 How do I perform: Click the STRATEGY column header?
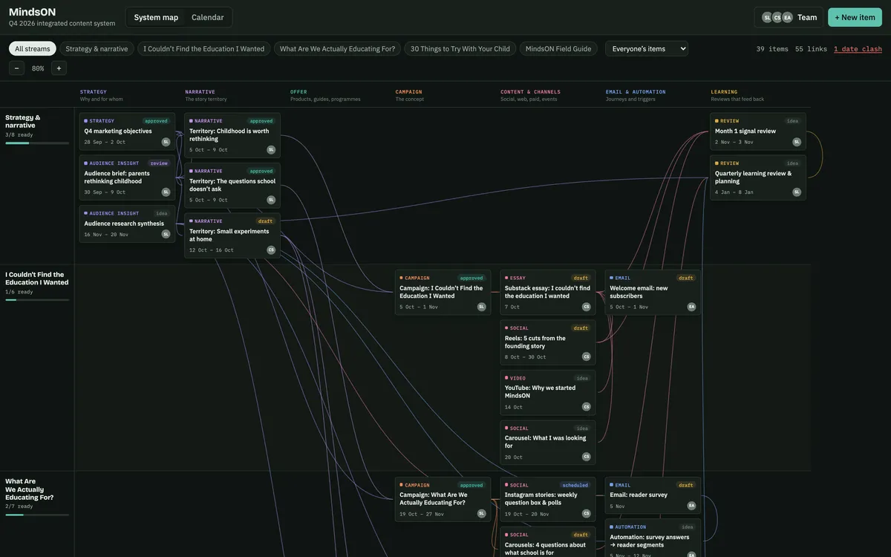[94, 92]
